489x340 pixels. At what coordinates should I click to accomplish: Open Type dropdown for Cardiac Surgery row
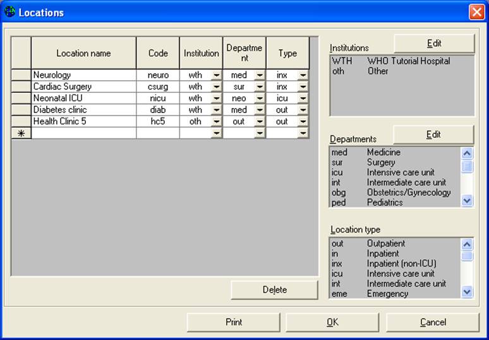pyautogui.click(x=303, y=87)
